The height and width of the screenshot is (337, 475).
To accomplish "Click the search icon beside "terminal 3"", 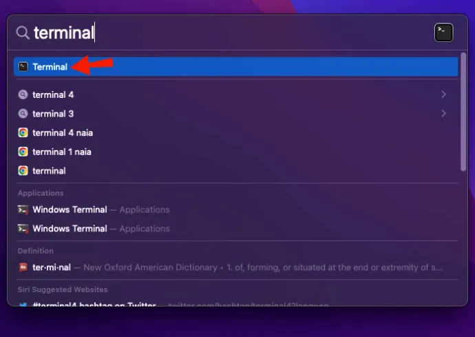I will click(23, 114).
